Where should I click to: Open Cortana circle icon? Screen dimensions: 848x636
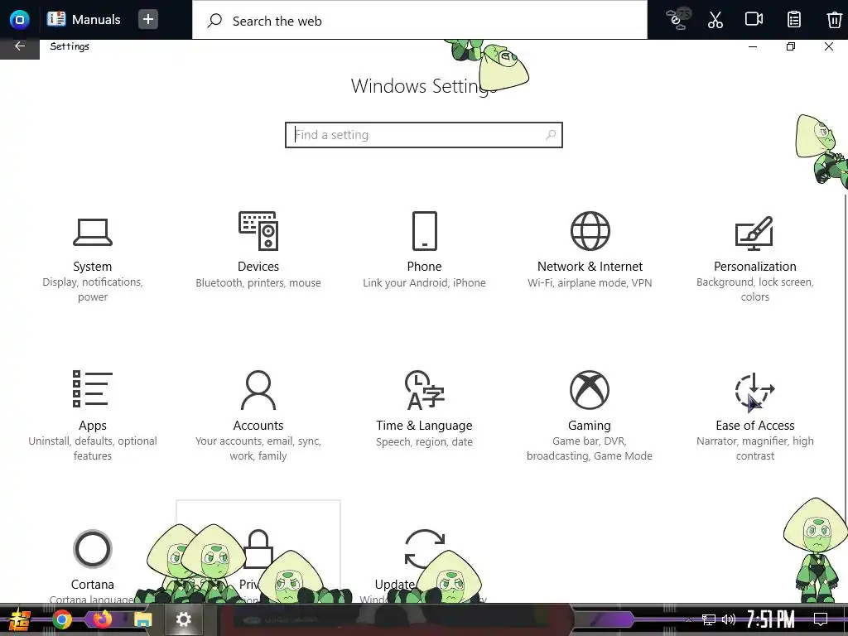(93, 549)
